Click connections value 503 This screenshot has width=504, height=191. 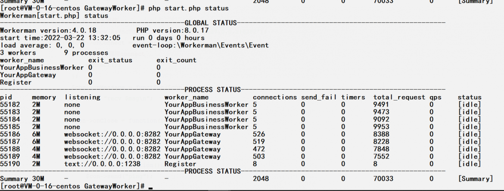(x=259, y=157)
